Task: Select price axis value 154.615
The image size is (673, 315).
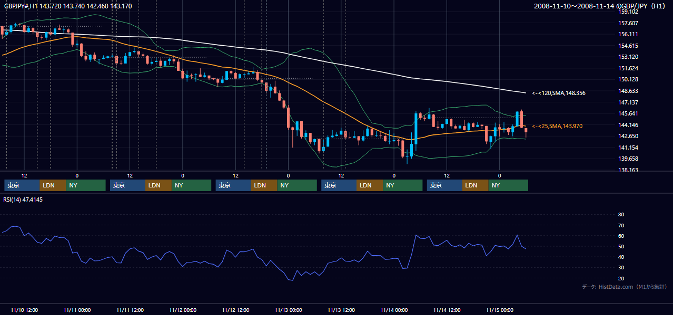Action: tap(629, 46)
